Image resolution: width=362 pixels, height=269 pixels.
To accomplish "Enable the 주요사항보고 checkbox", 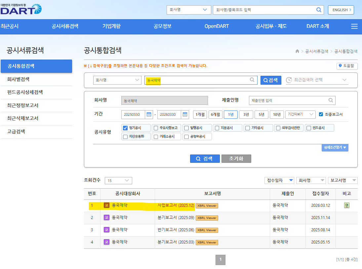I will coord(156,128).
